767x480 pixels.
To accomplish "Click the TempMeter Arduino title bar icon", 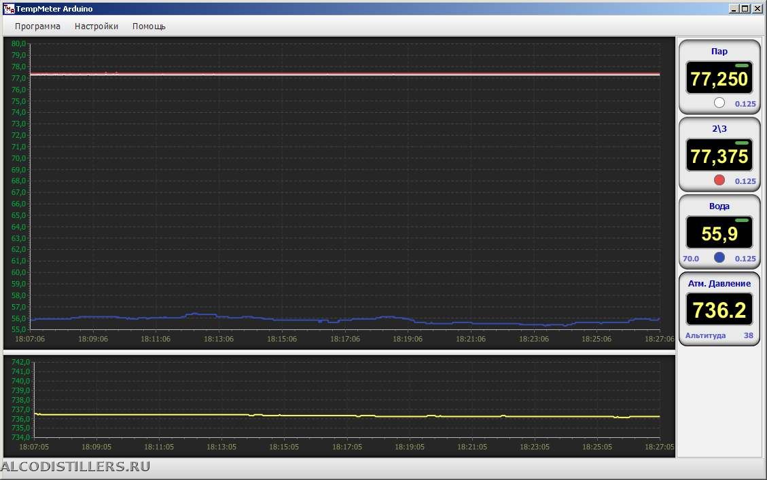I will coord(9,8).
